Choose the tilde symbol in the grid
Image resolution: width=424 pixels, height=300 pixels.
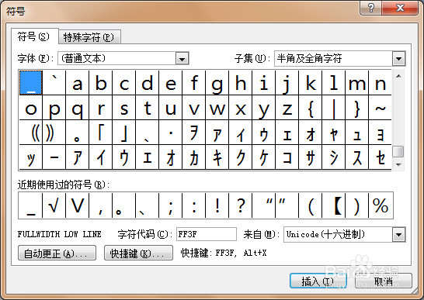[380, 108]
